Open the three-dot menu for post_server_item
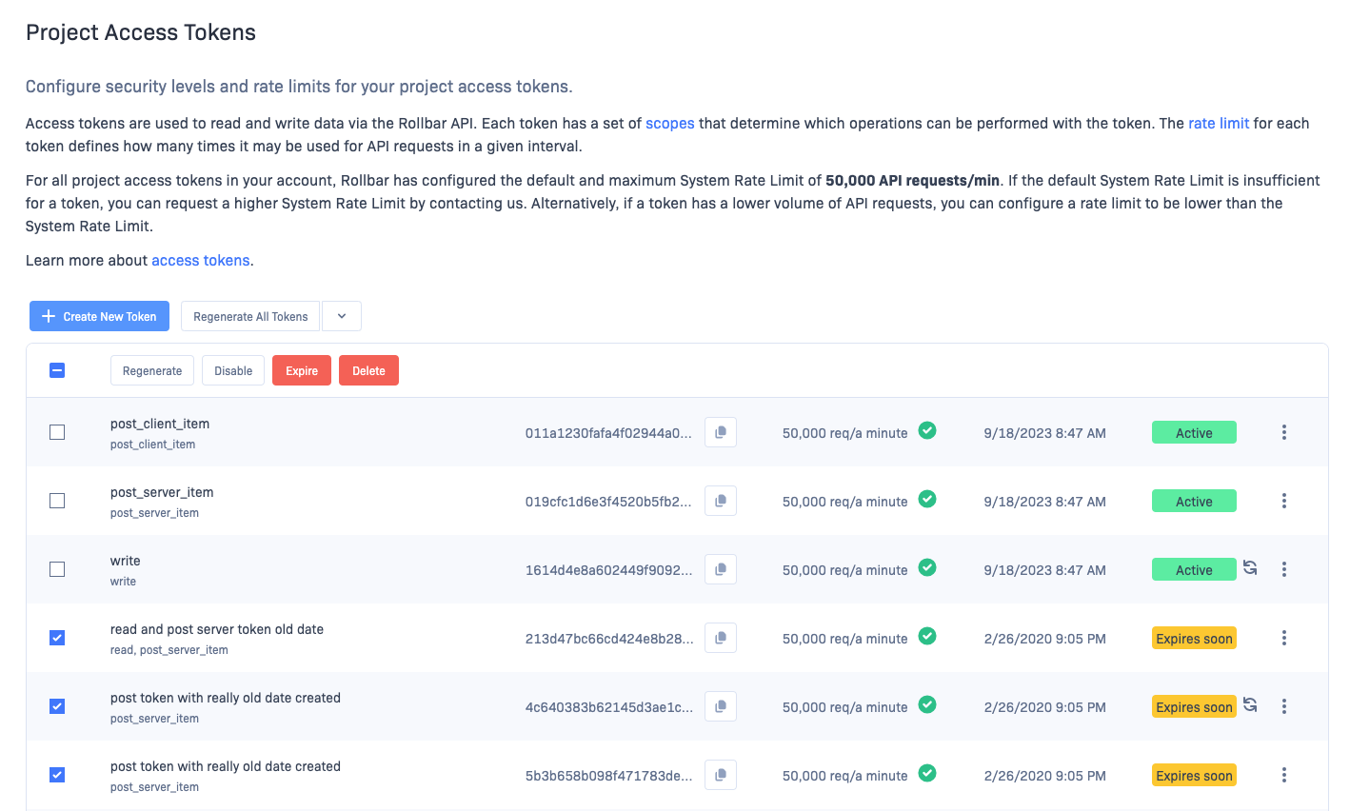Viewport: 1350px width, 811px height. (1283, 500)
